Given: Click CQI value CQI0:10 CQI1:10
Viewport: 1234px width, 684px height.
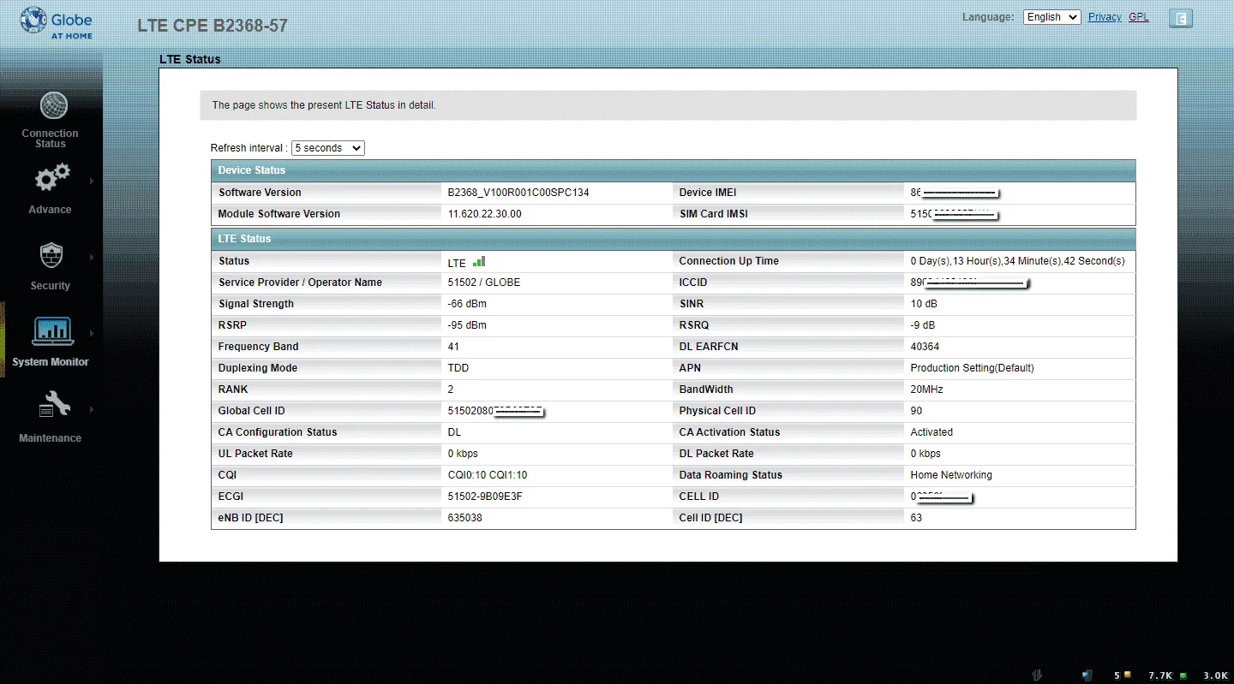Looking at the screenshot, I should point(487,475).
